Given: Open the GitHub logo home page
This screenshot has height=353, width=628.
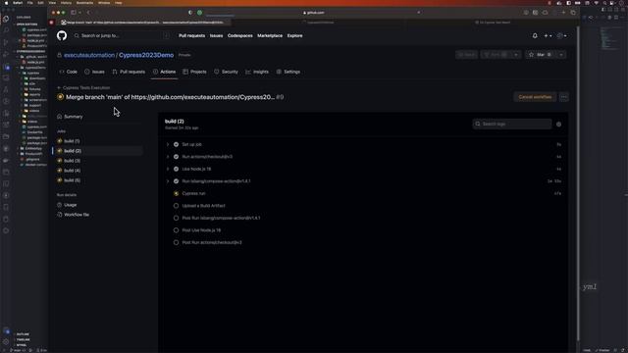Looking at the screenshot, I should click(x=62, y=35).
